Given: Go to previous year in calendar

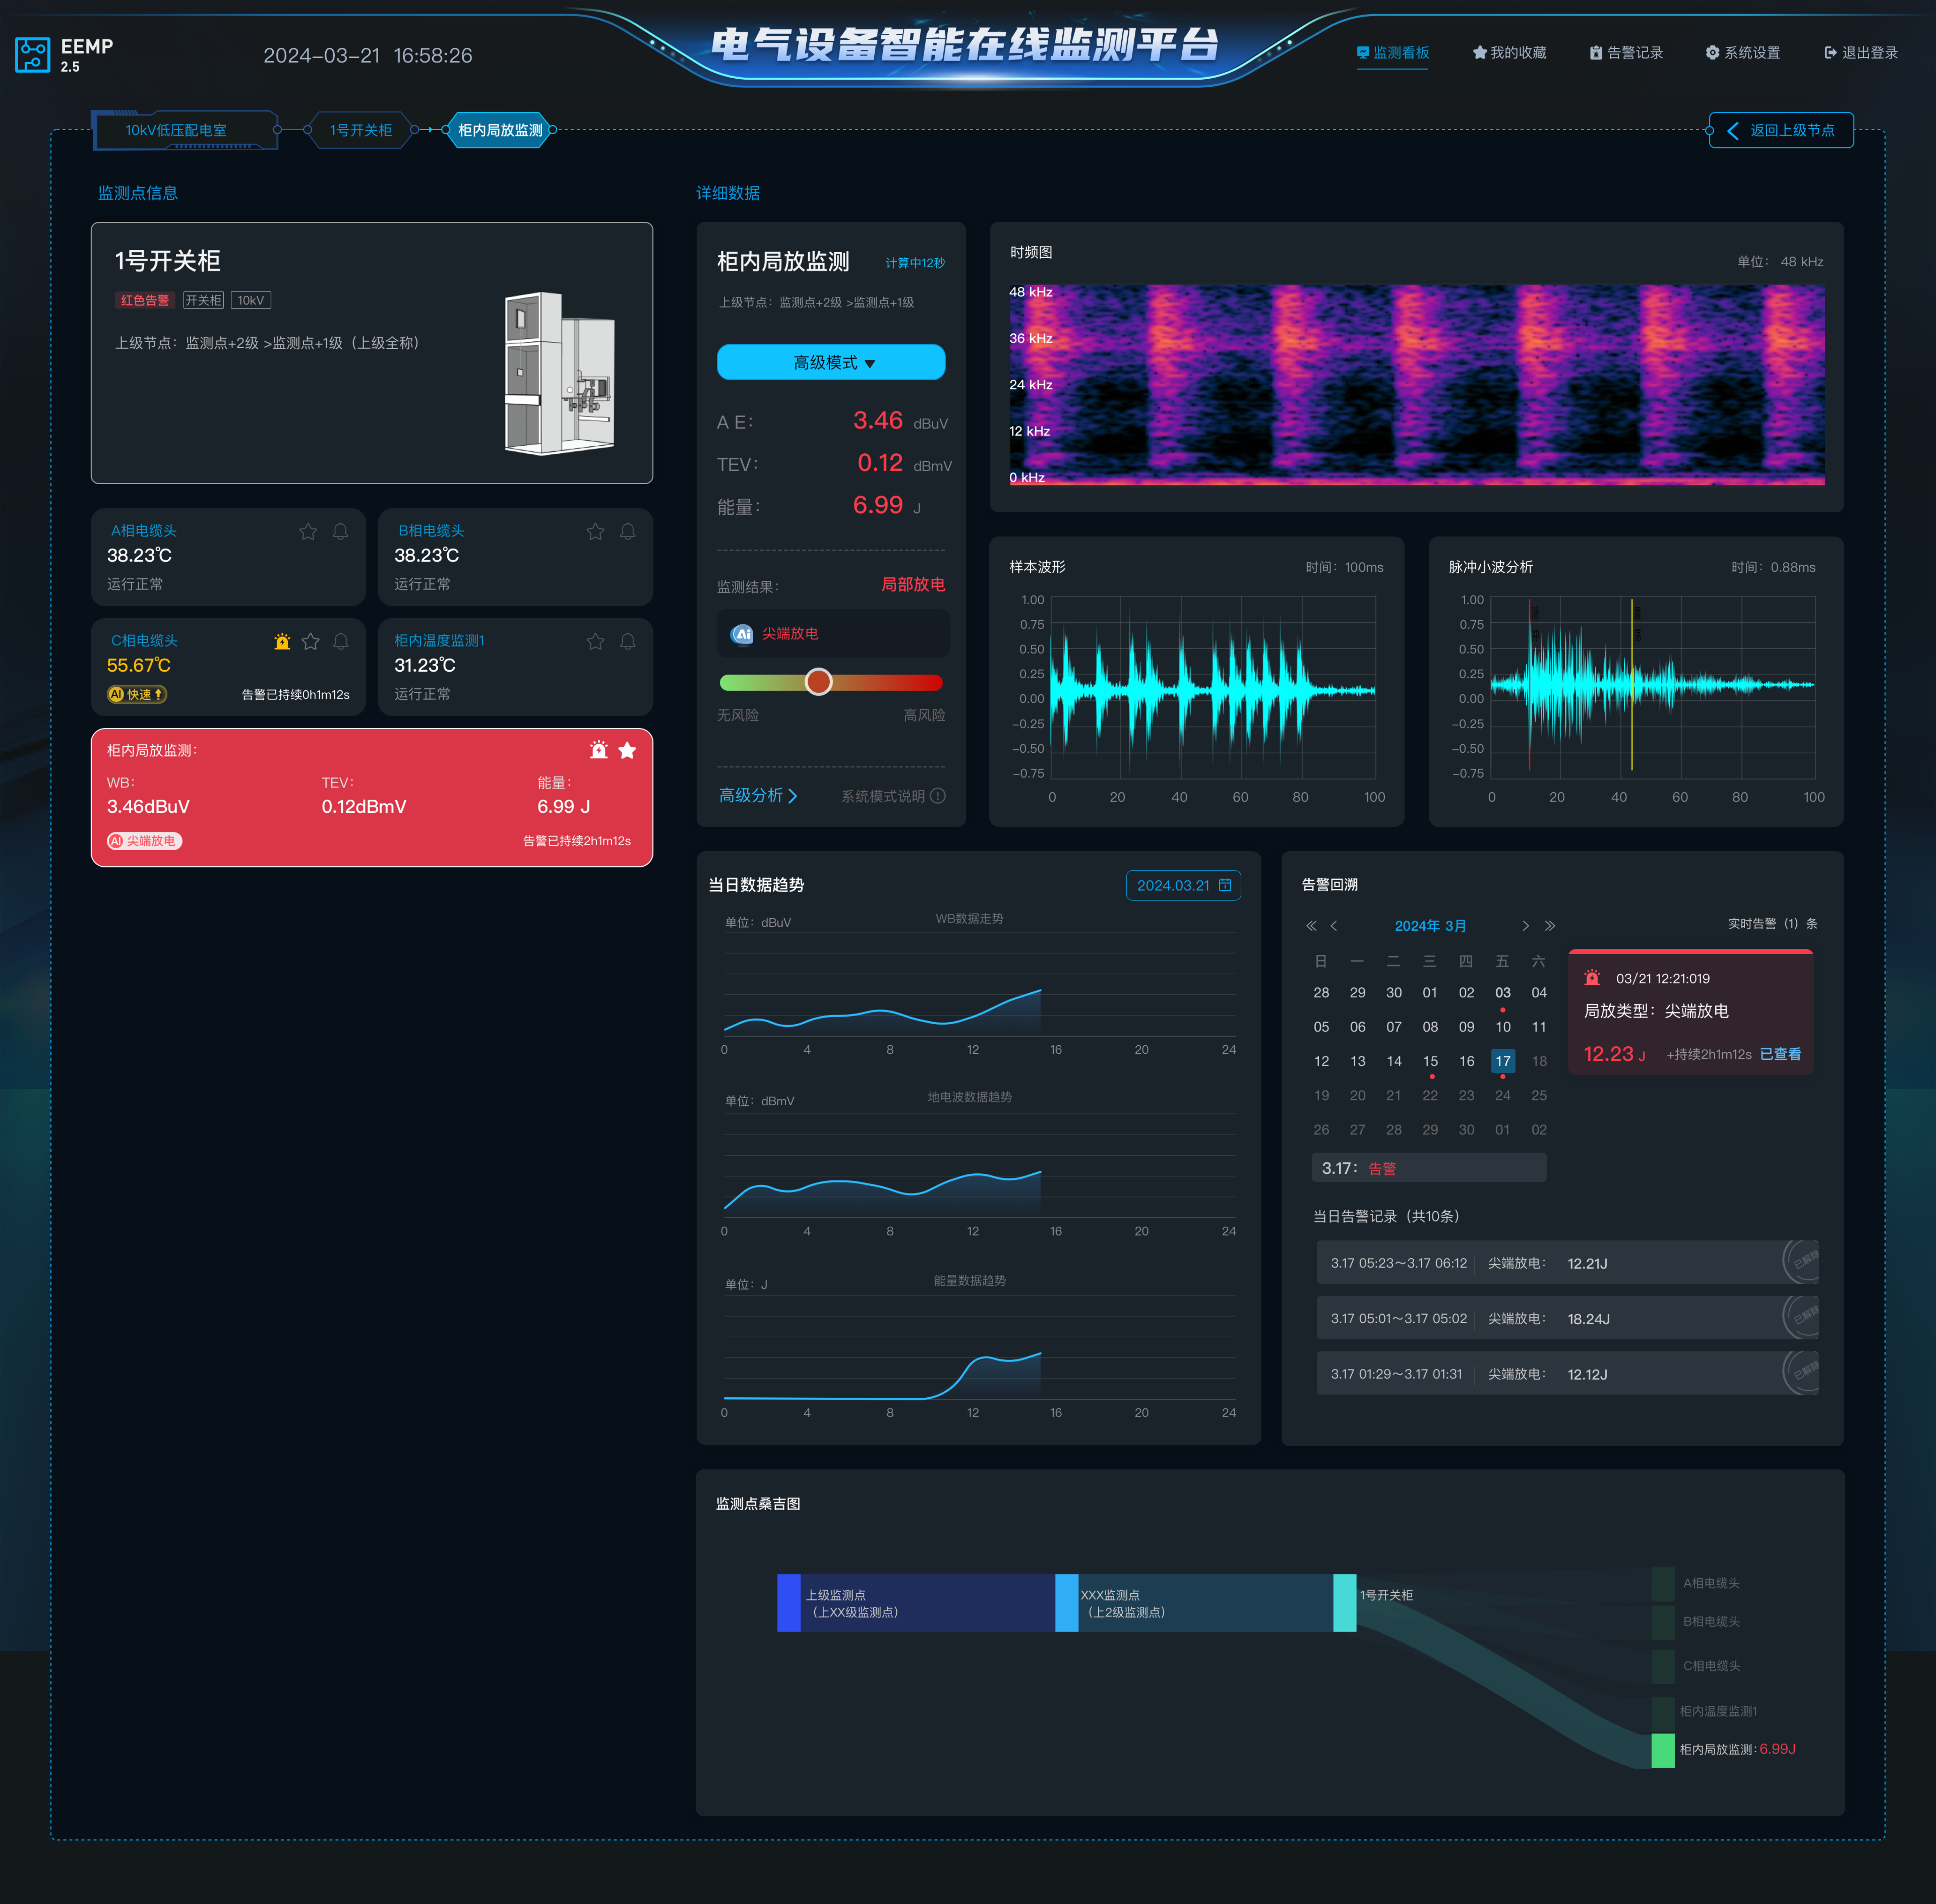Looking at the screenshot, I should 1311,926.
